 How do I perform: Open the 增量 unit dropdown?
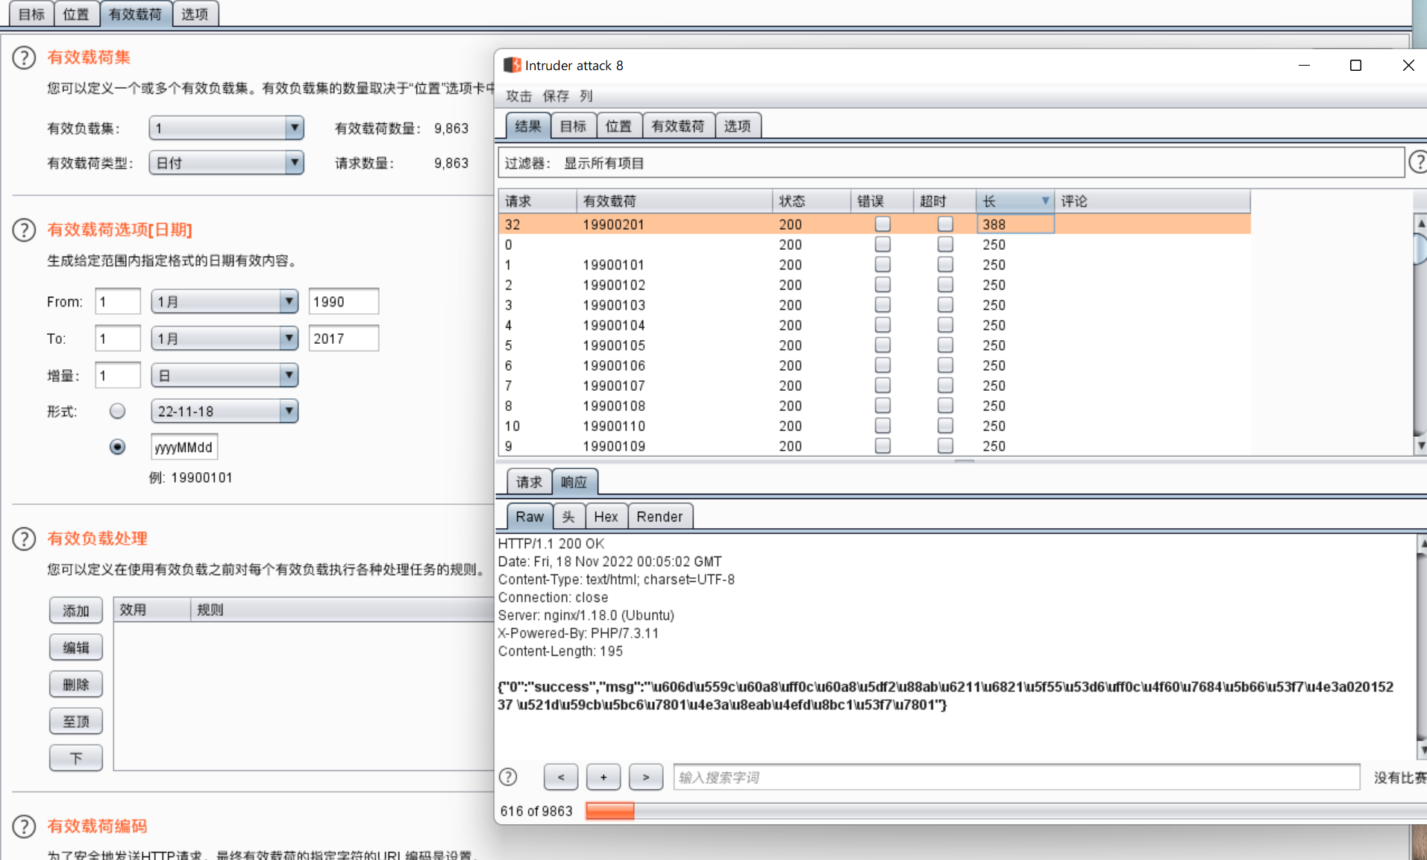click(225, 375)
